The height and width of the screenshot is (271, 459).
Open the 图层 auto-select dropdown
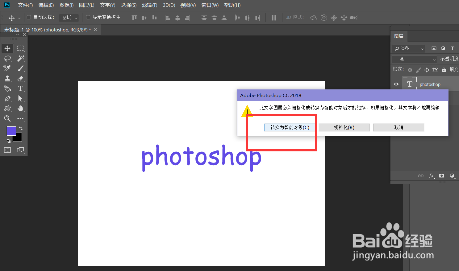tap(69, 18)
